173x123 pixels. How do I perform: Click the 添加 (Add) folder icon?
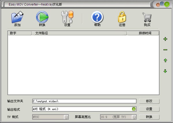click(x=17, y=17)
